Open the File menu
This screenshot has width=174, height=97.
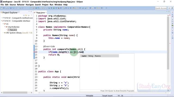pyautogui.click(x=2, y=5)
